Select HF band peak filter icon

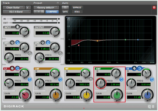(134, 68)
